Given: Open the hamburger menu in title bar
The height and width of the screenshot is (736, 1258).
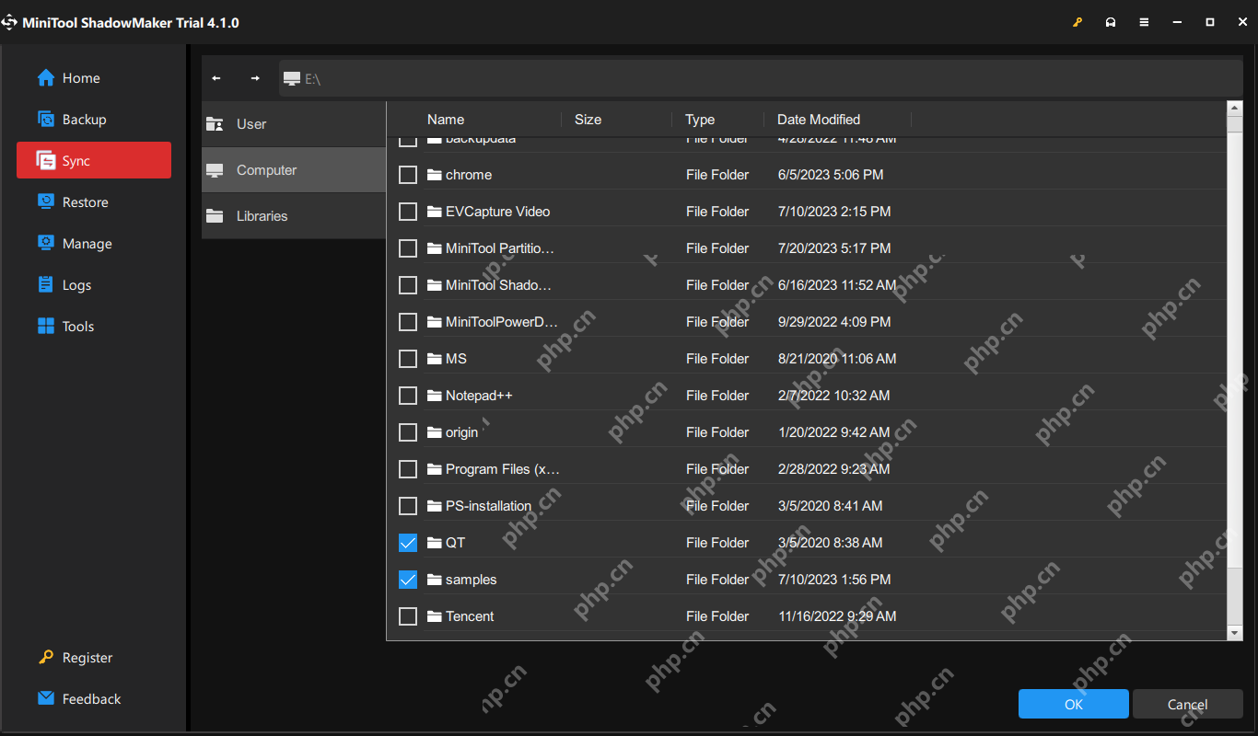Looking at the screenshot, I should [x=1144, y=22].
